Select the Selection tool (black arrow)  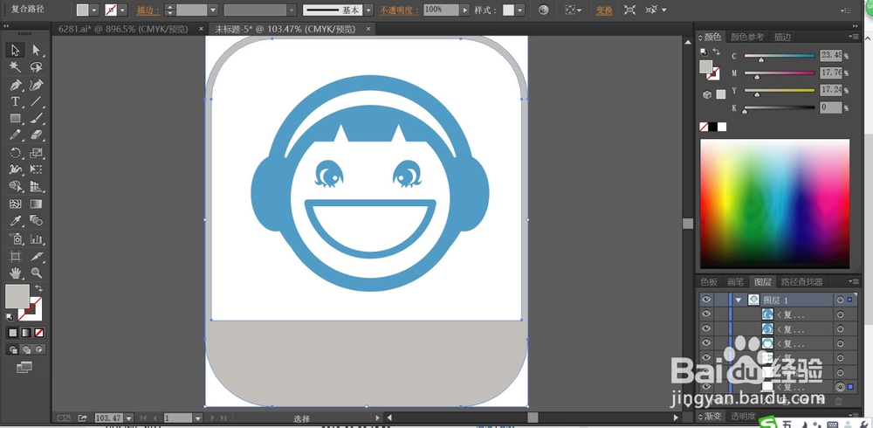point(15,50)
